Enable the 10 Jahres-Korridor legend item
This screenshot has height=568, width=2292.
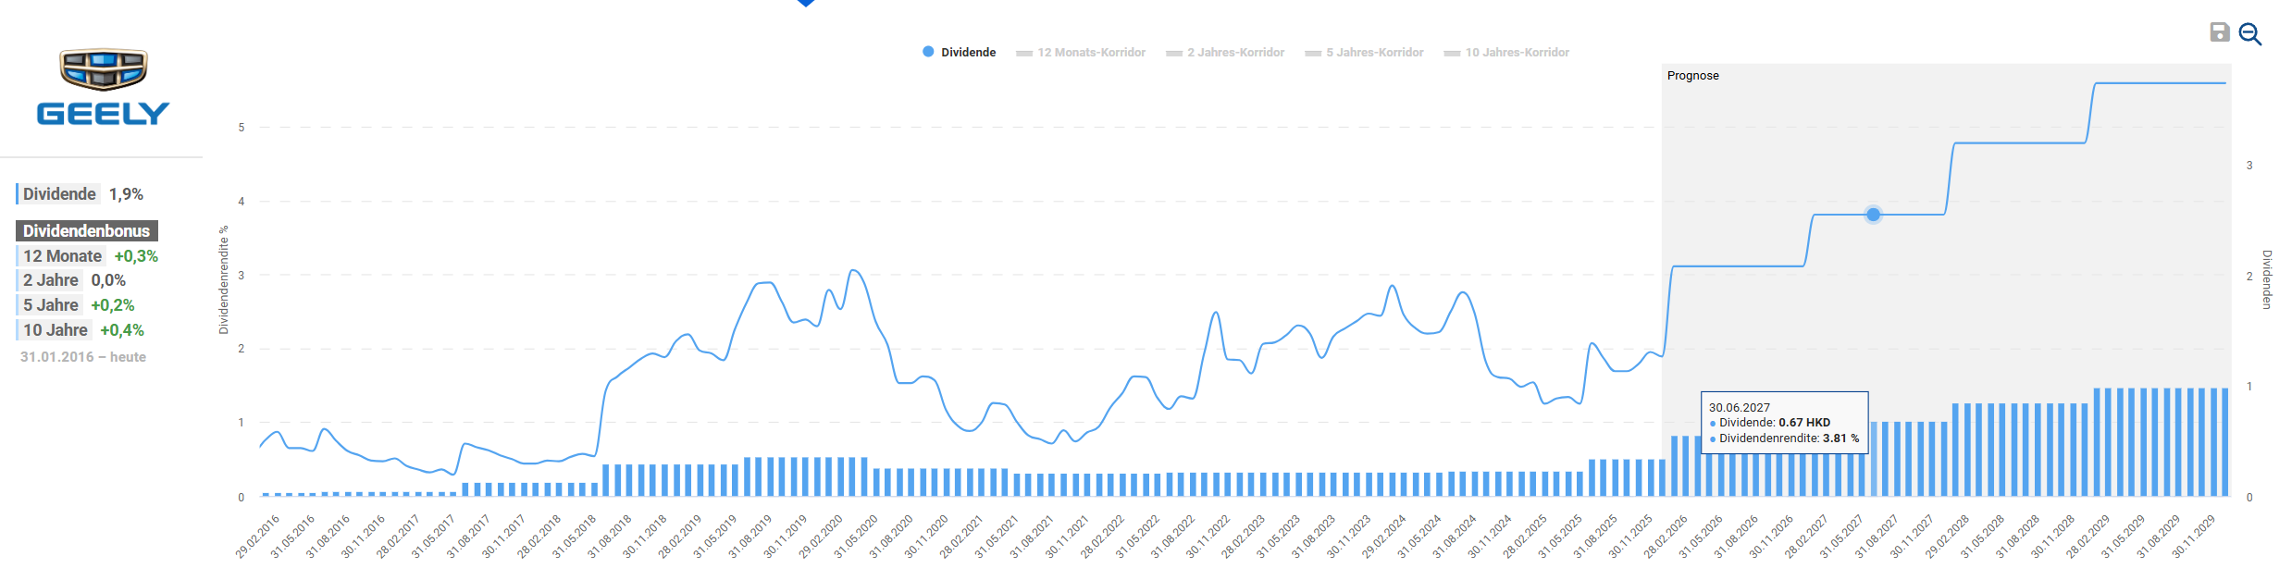pyautogui.click(x=1506, y=53)
